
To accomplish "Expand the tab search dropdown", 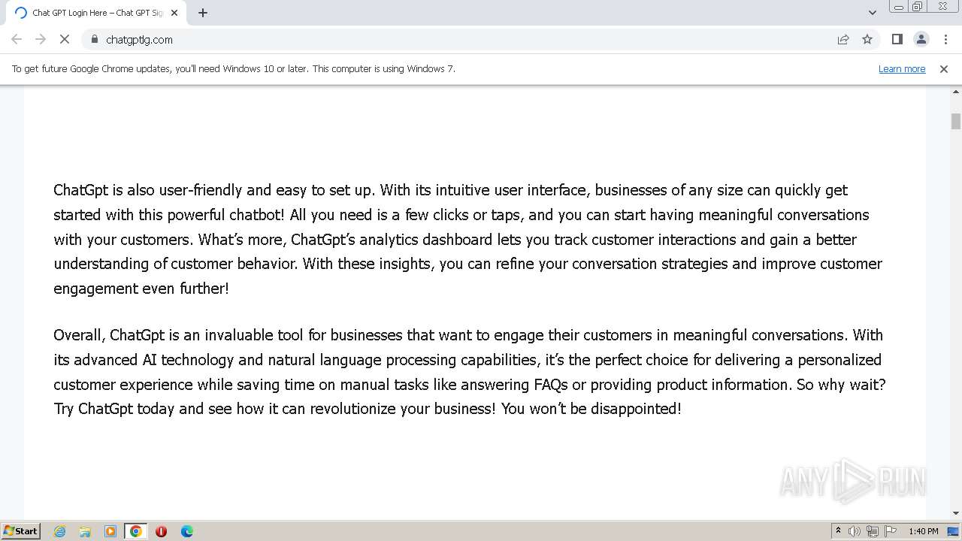I will click(x=872, y=12).
